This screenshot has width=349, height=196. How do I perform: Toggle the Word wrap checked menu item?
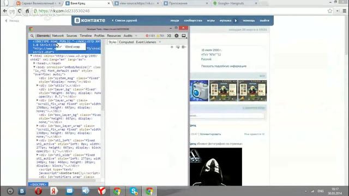(x=70, y=47)
